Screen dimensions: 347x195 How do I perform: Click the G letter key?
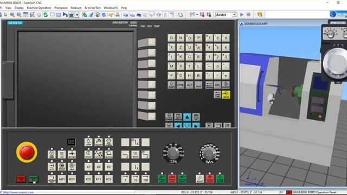click(x=171, y=38)
